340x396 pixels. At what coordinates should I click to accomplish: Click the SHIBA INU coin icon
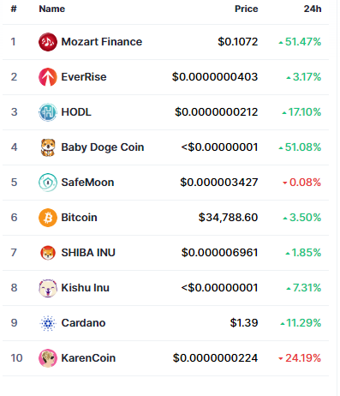pyautogui.click(x=48, y=253)
